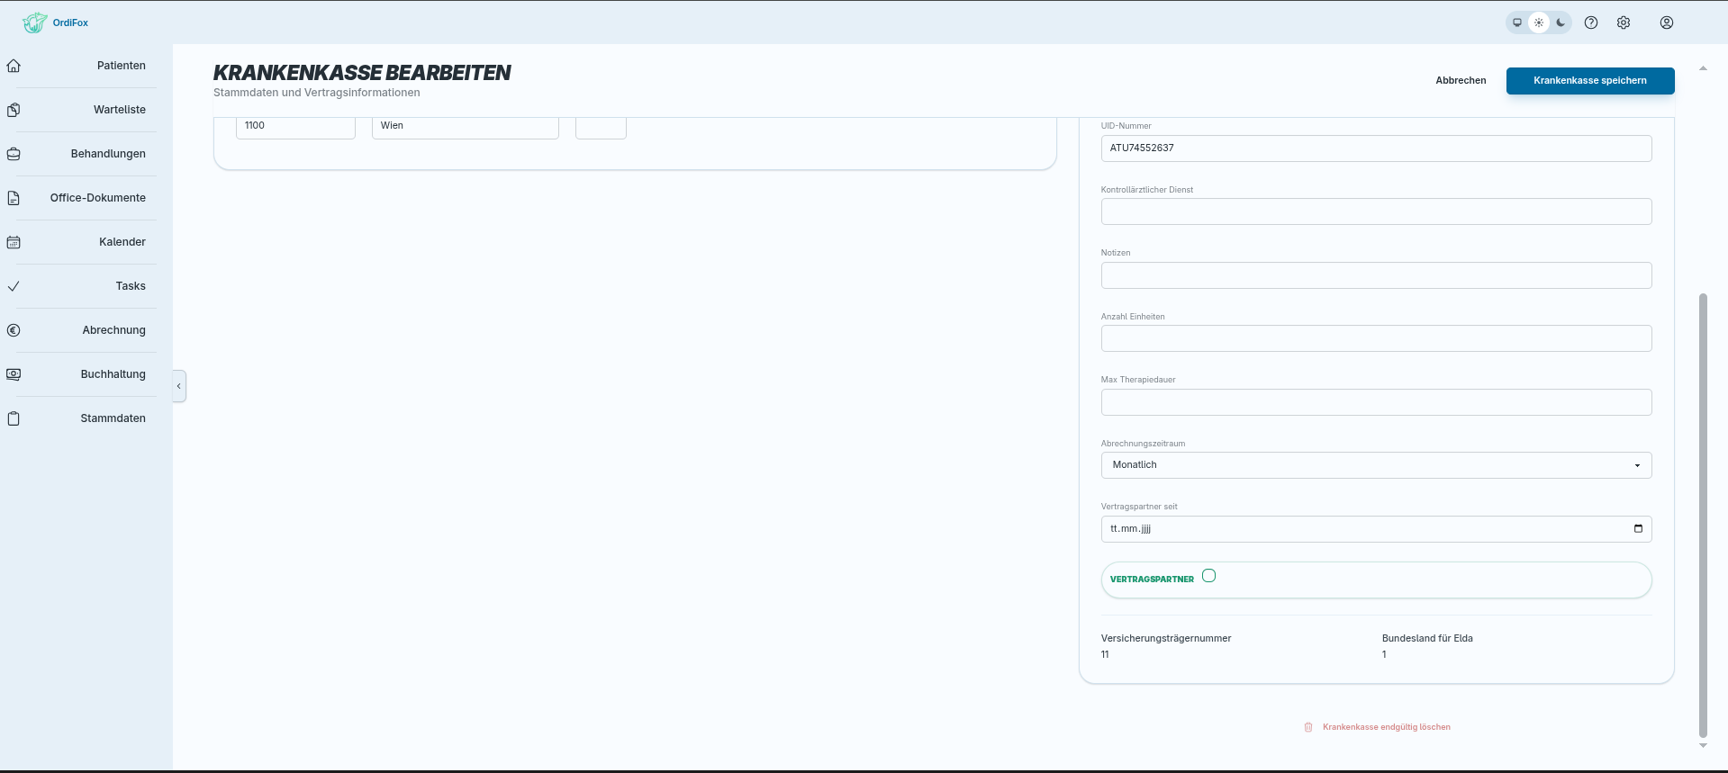The height and width of the screenshot is (773, 1728).
Task: Tick the Vertragspartner checkbox
Action: [1208, 576]
